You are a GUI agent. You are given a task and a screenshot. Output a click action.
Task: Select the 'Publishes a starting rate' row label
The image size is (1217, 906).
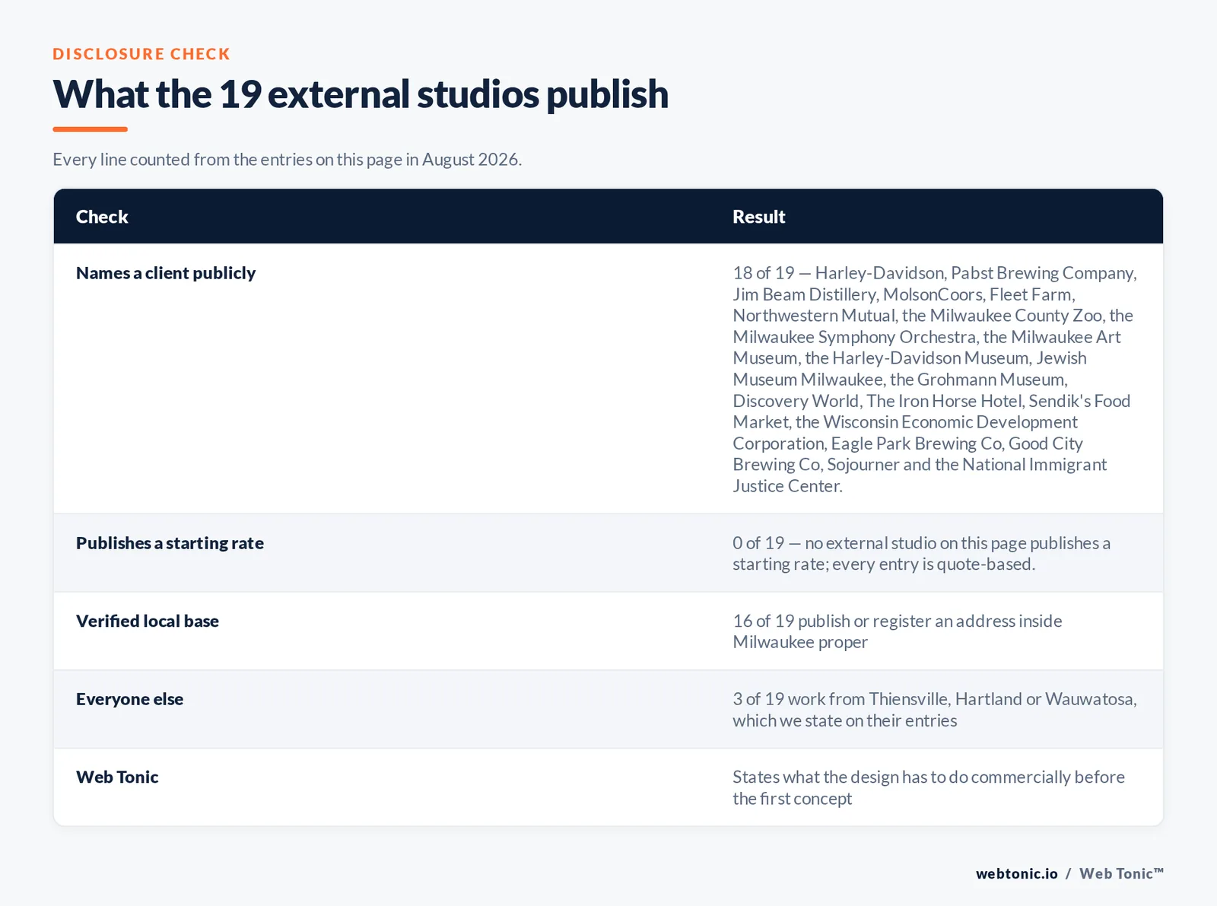pos(170,543)
